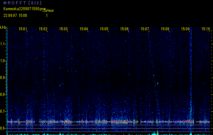Click the 15:01 time marker
This screenshot has height=135, width=213.
tap(23, 29)
